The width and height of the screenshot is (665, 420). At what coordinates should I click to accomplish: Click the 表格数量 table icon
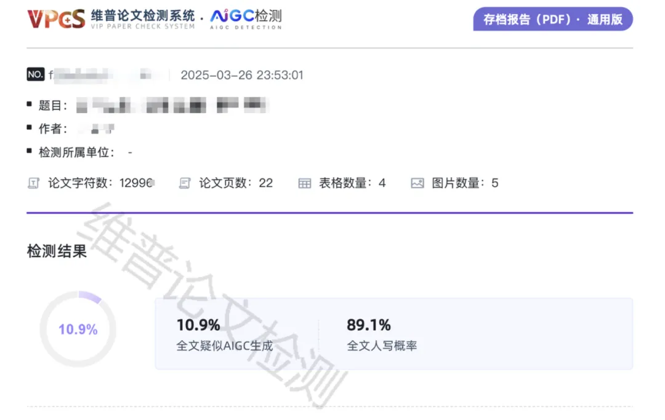[305, 183]
